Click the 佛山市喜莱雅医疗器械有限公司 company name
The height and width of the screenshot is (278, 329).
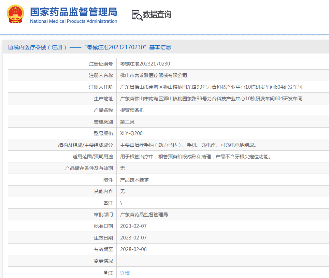[x=153, y=75]
